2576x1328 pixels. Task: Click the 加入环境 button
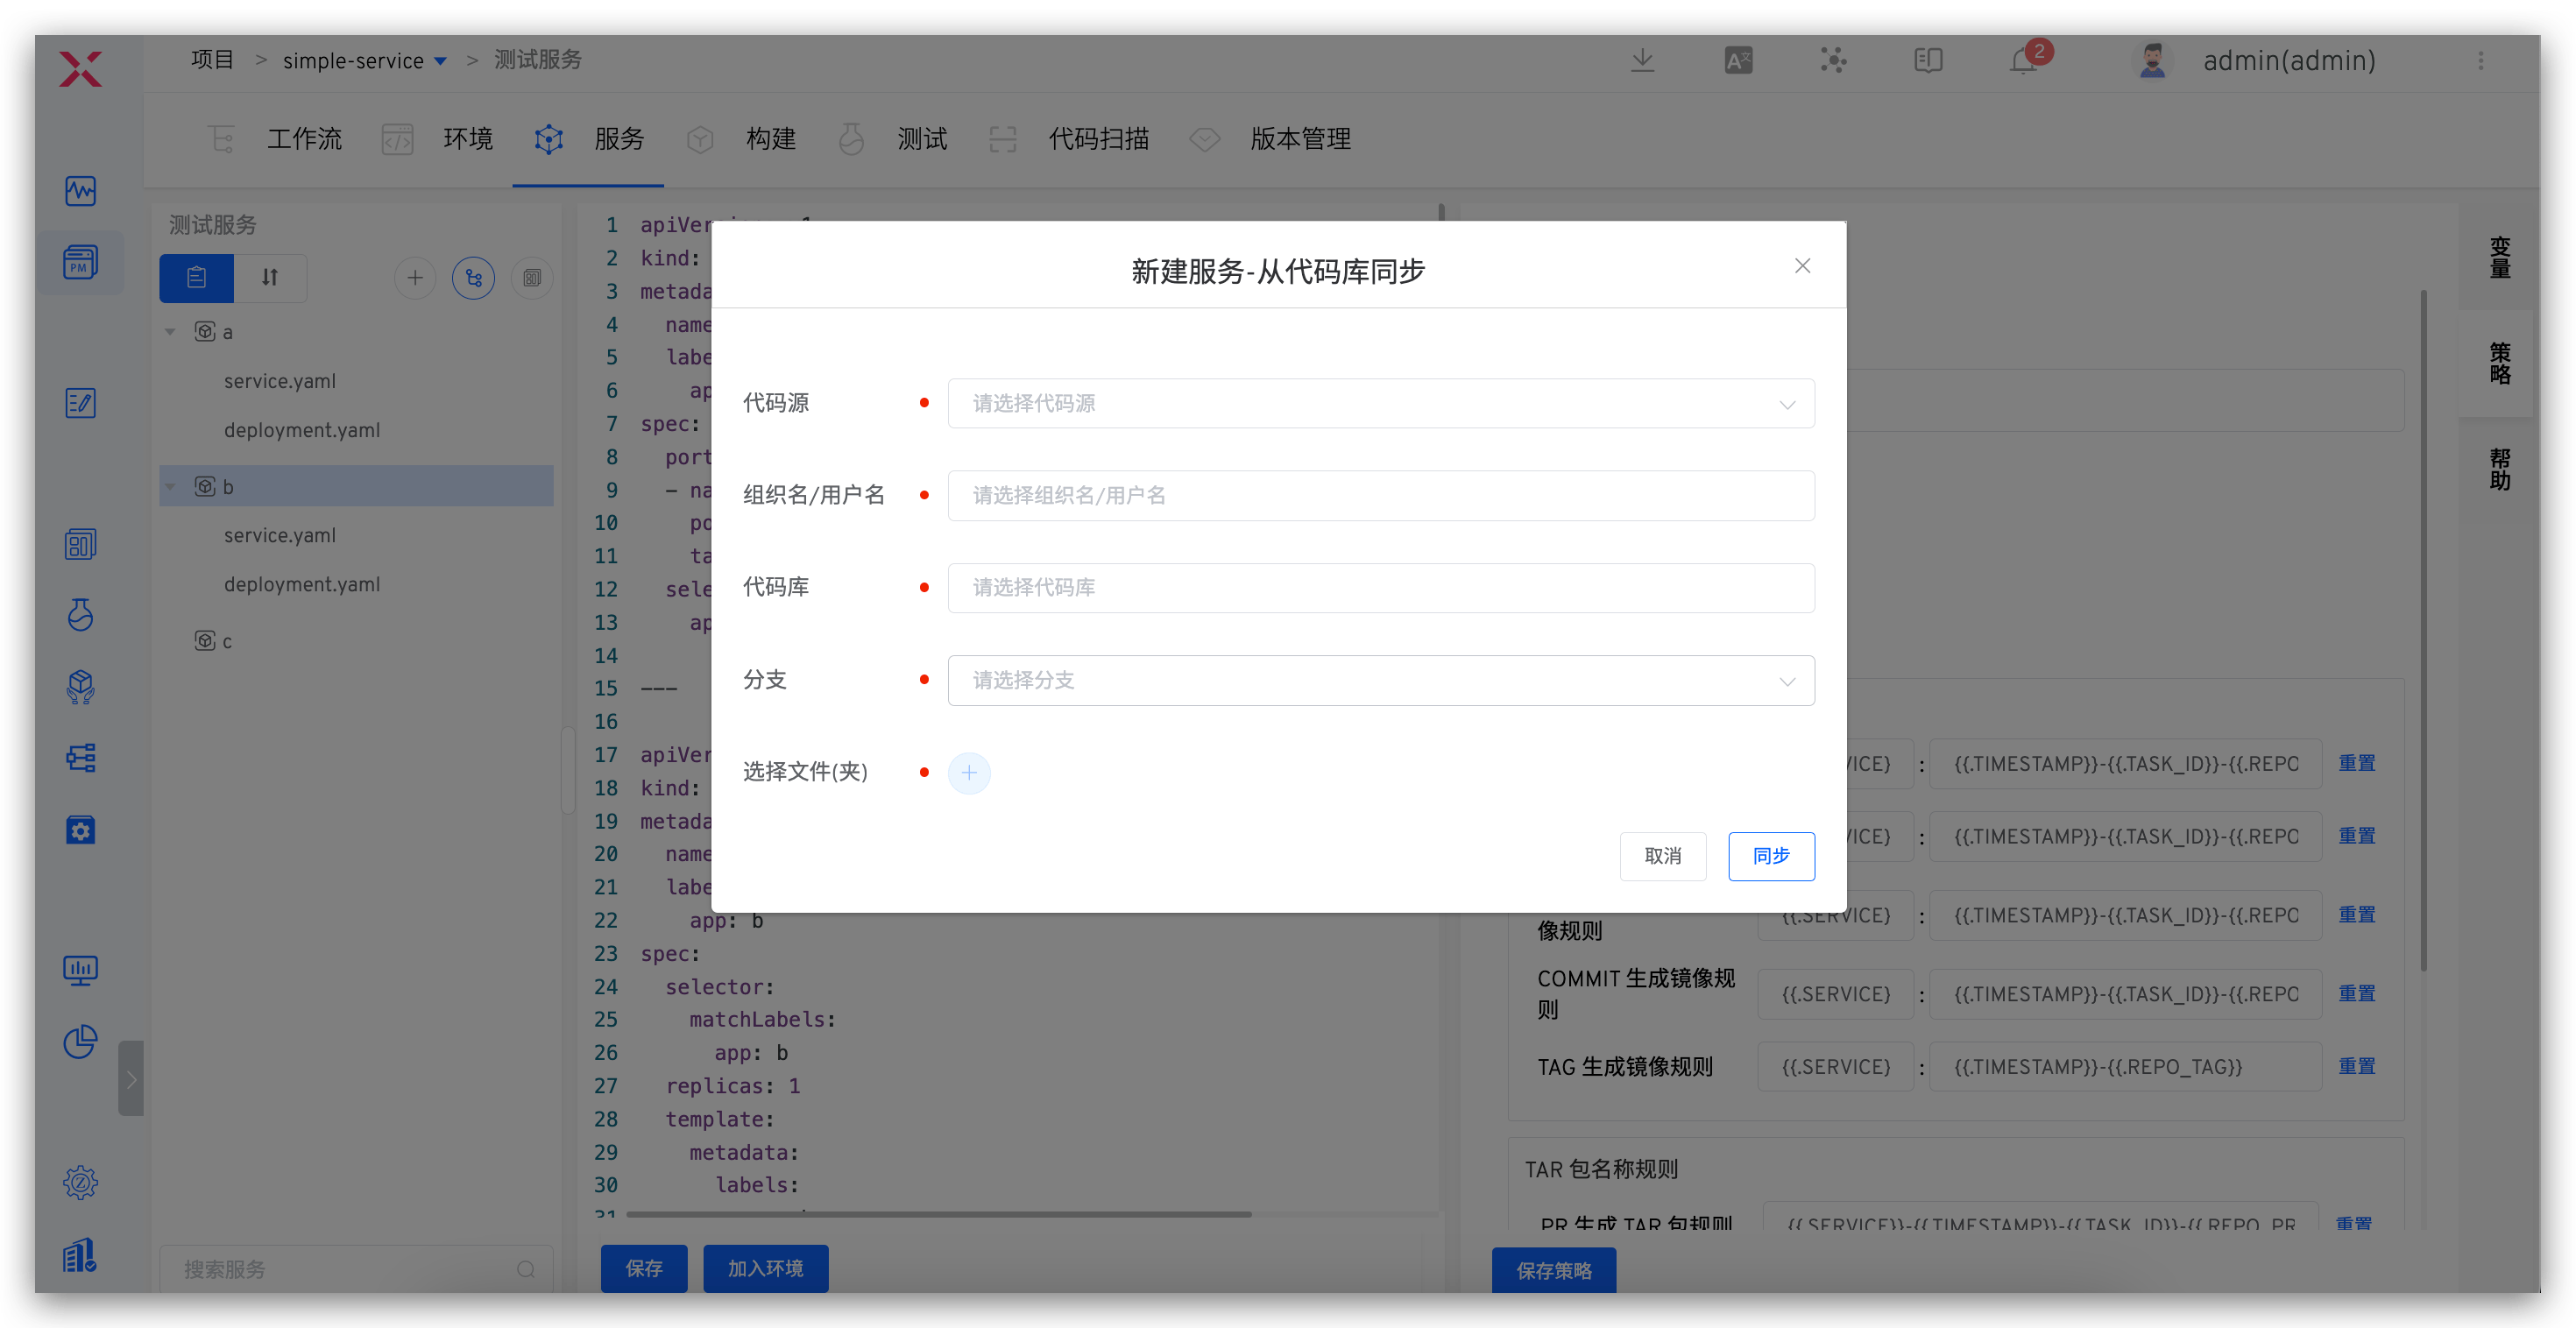coord(765,1268)
